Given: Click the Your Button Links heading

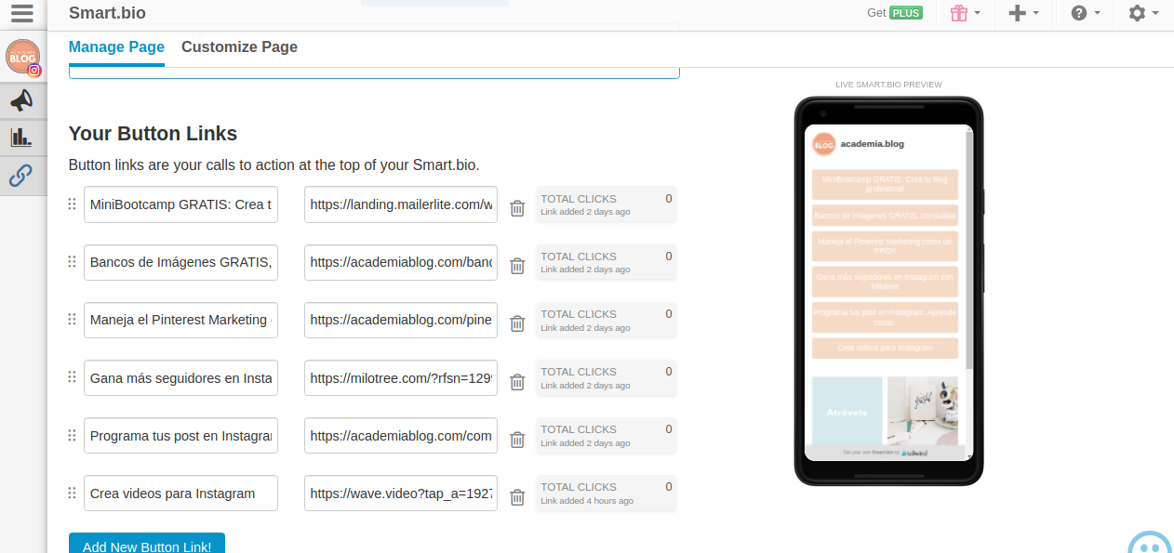Looking at the screenshot, I should [153, 133].
